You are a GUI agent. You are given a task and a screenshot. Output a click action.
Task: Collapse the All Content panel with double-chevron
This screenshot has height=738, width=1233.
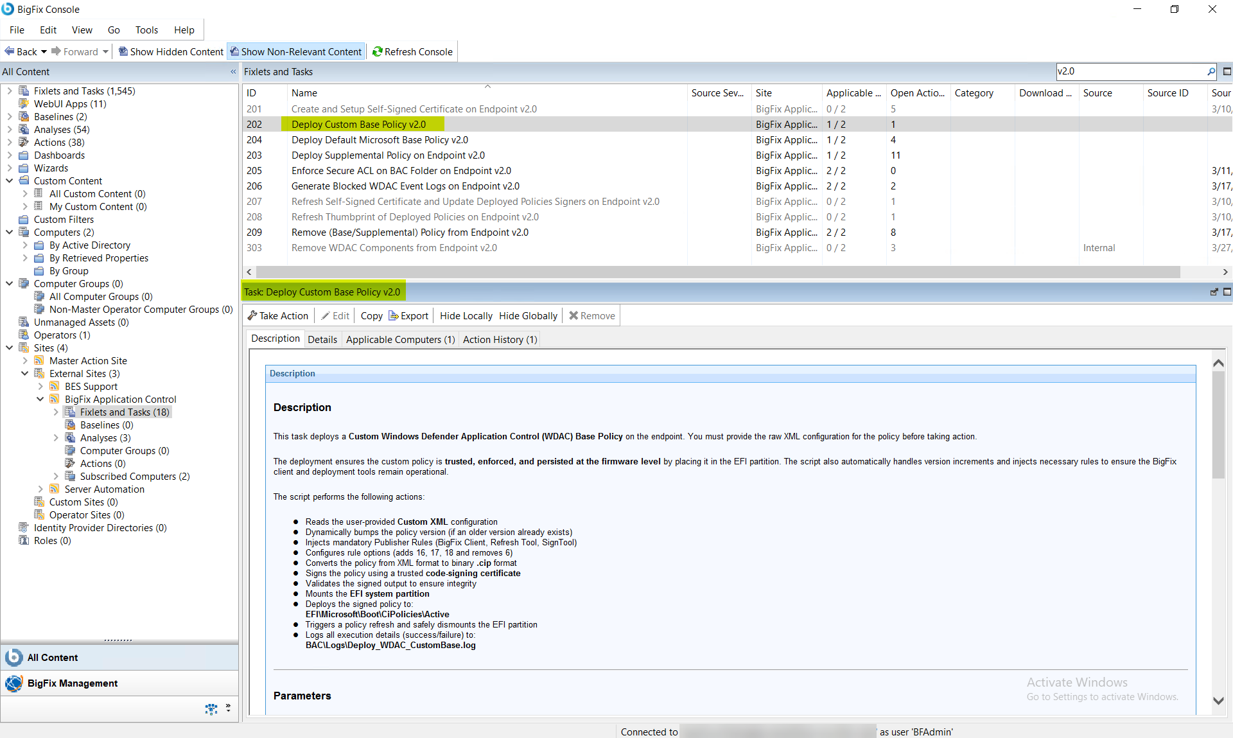232,72
